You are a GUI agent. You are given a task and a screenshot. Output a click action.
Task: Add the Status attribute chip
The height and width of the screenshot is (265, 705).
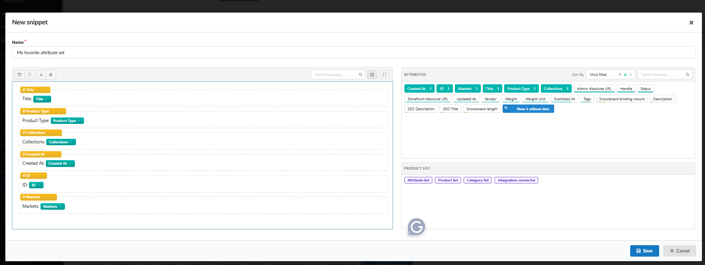(645, 89)
